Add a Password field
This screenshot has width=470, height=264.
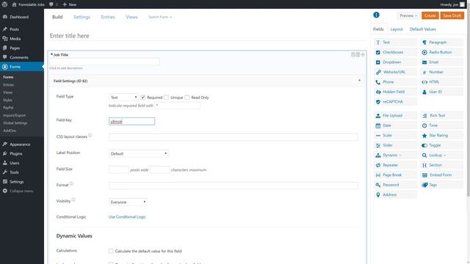pyautogui.click(x=395, y=185)
